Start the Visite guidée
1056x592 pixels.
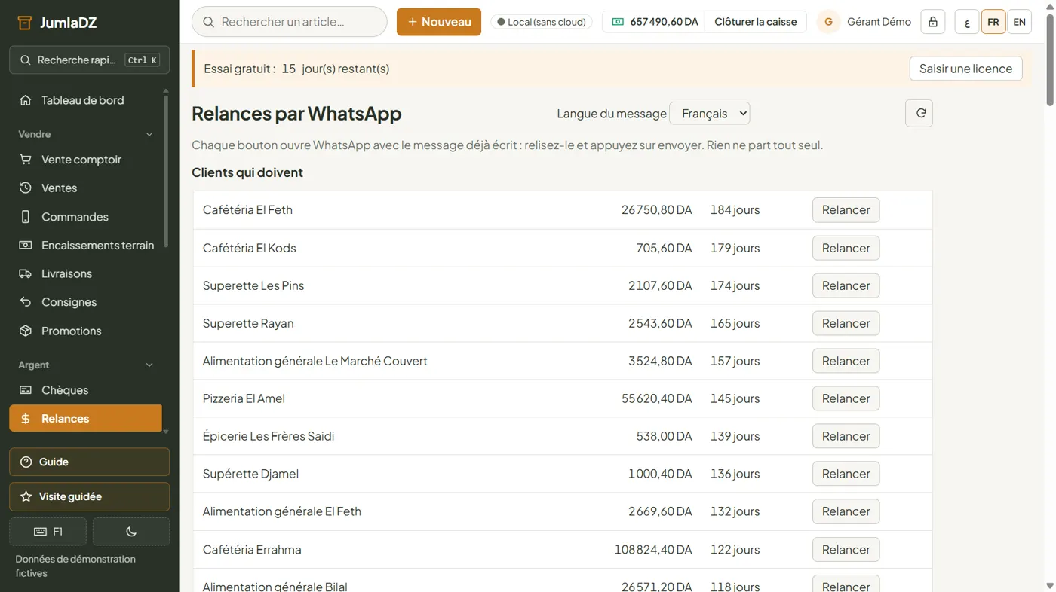click(89, 497)
